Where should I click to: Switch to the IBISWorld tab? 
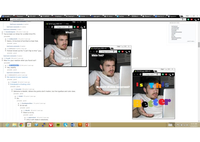point(134,16)
